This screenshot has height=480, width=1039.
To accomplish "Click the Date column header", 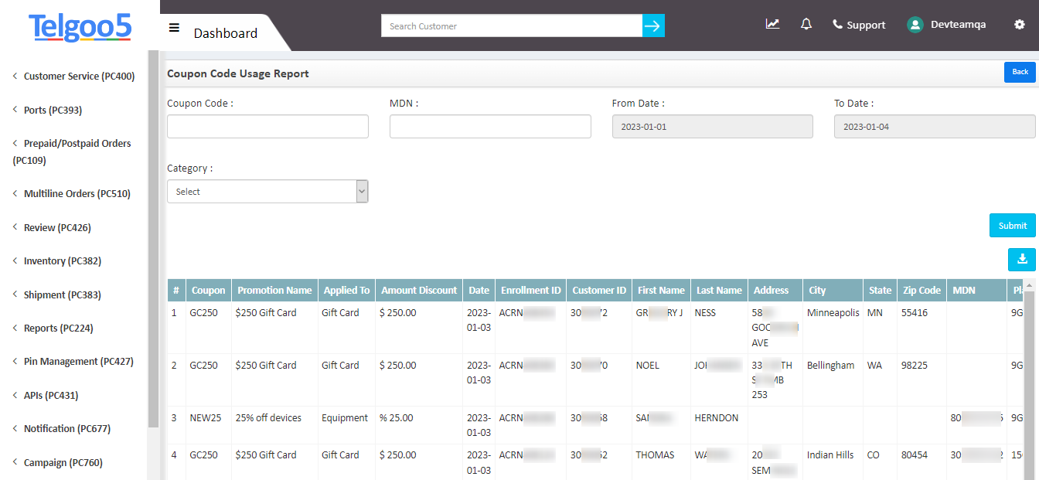I will click(479, 291).
